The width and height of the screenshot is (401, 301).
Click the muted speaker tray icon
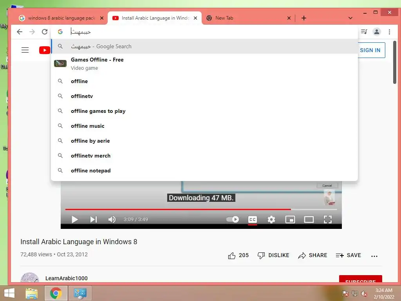pyautogui.click(x=364, y=294)
